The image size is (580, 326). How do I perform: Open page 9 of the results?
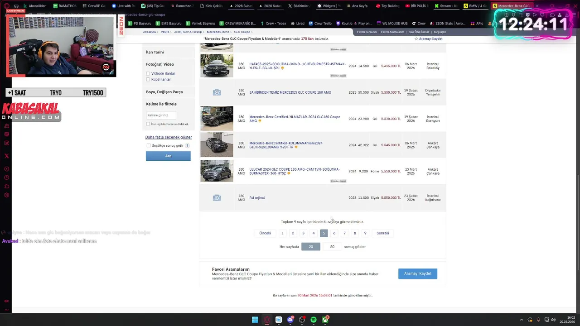tap(365, 233)
